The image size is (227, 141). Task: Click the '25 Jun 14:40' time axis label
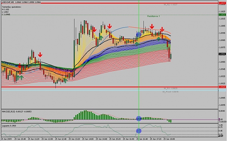click(101, 139)
